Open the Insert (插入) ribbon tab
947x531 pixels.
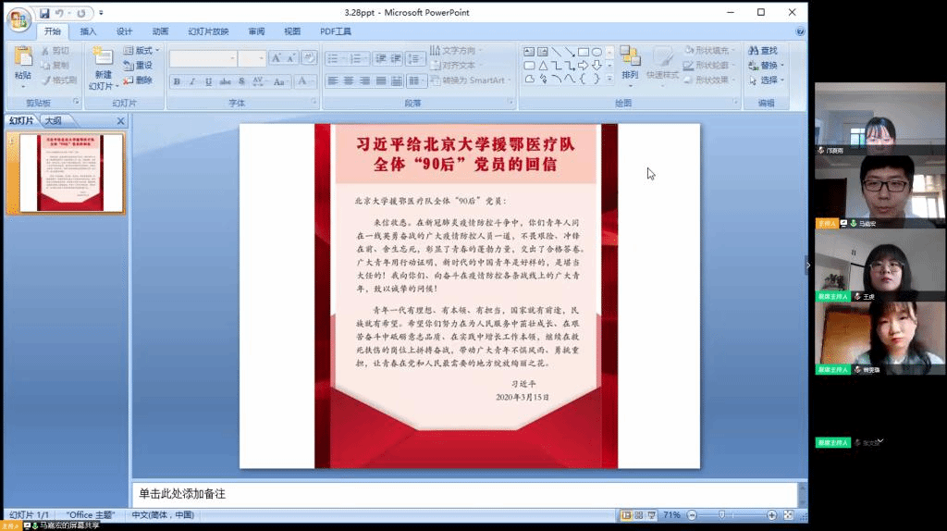point(88,31)
